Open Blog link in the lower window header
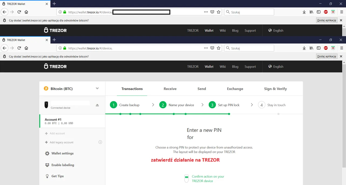This screenshot has width=346, height=185. pyautogui.click(x=235, y=67)
